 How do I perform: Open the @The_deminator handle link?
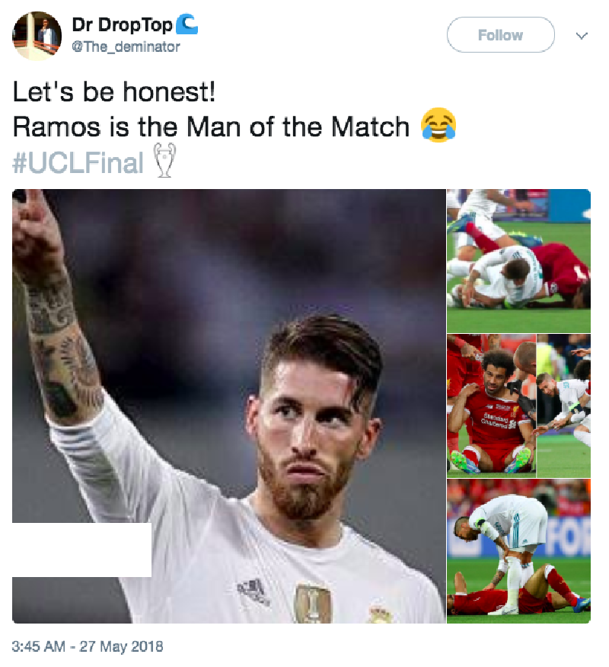tap(126, 46)
